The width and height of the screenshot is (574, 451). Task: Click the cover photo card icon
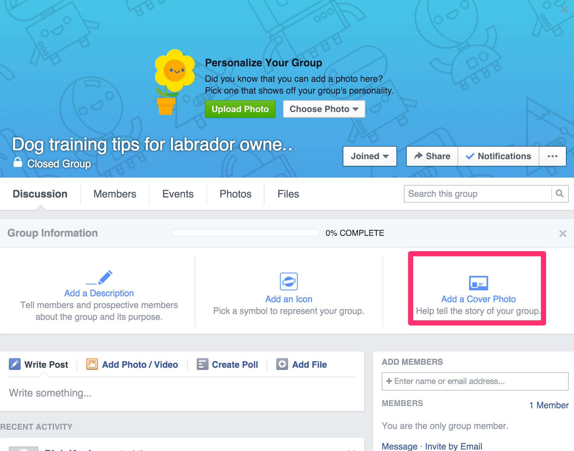[478, 283]
